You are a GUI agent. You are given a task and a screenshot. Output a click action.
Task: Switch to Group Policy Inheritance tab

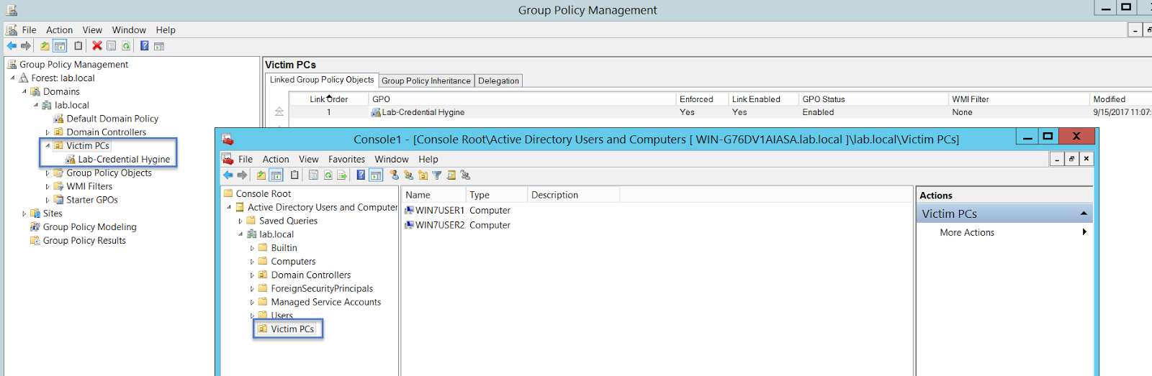426,81
